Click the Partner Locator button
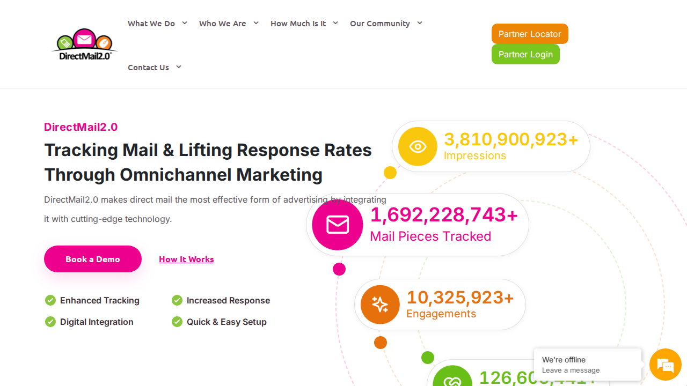The image size is (687, 386). [x=530, y=34]
